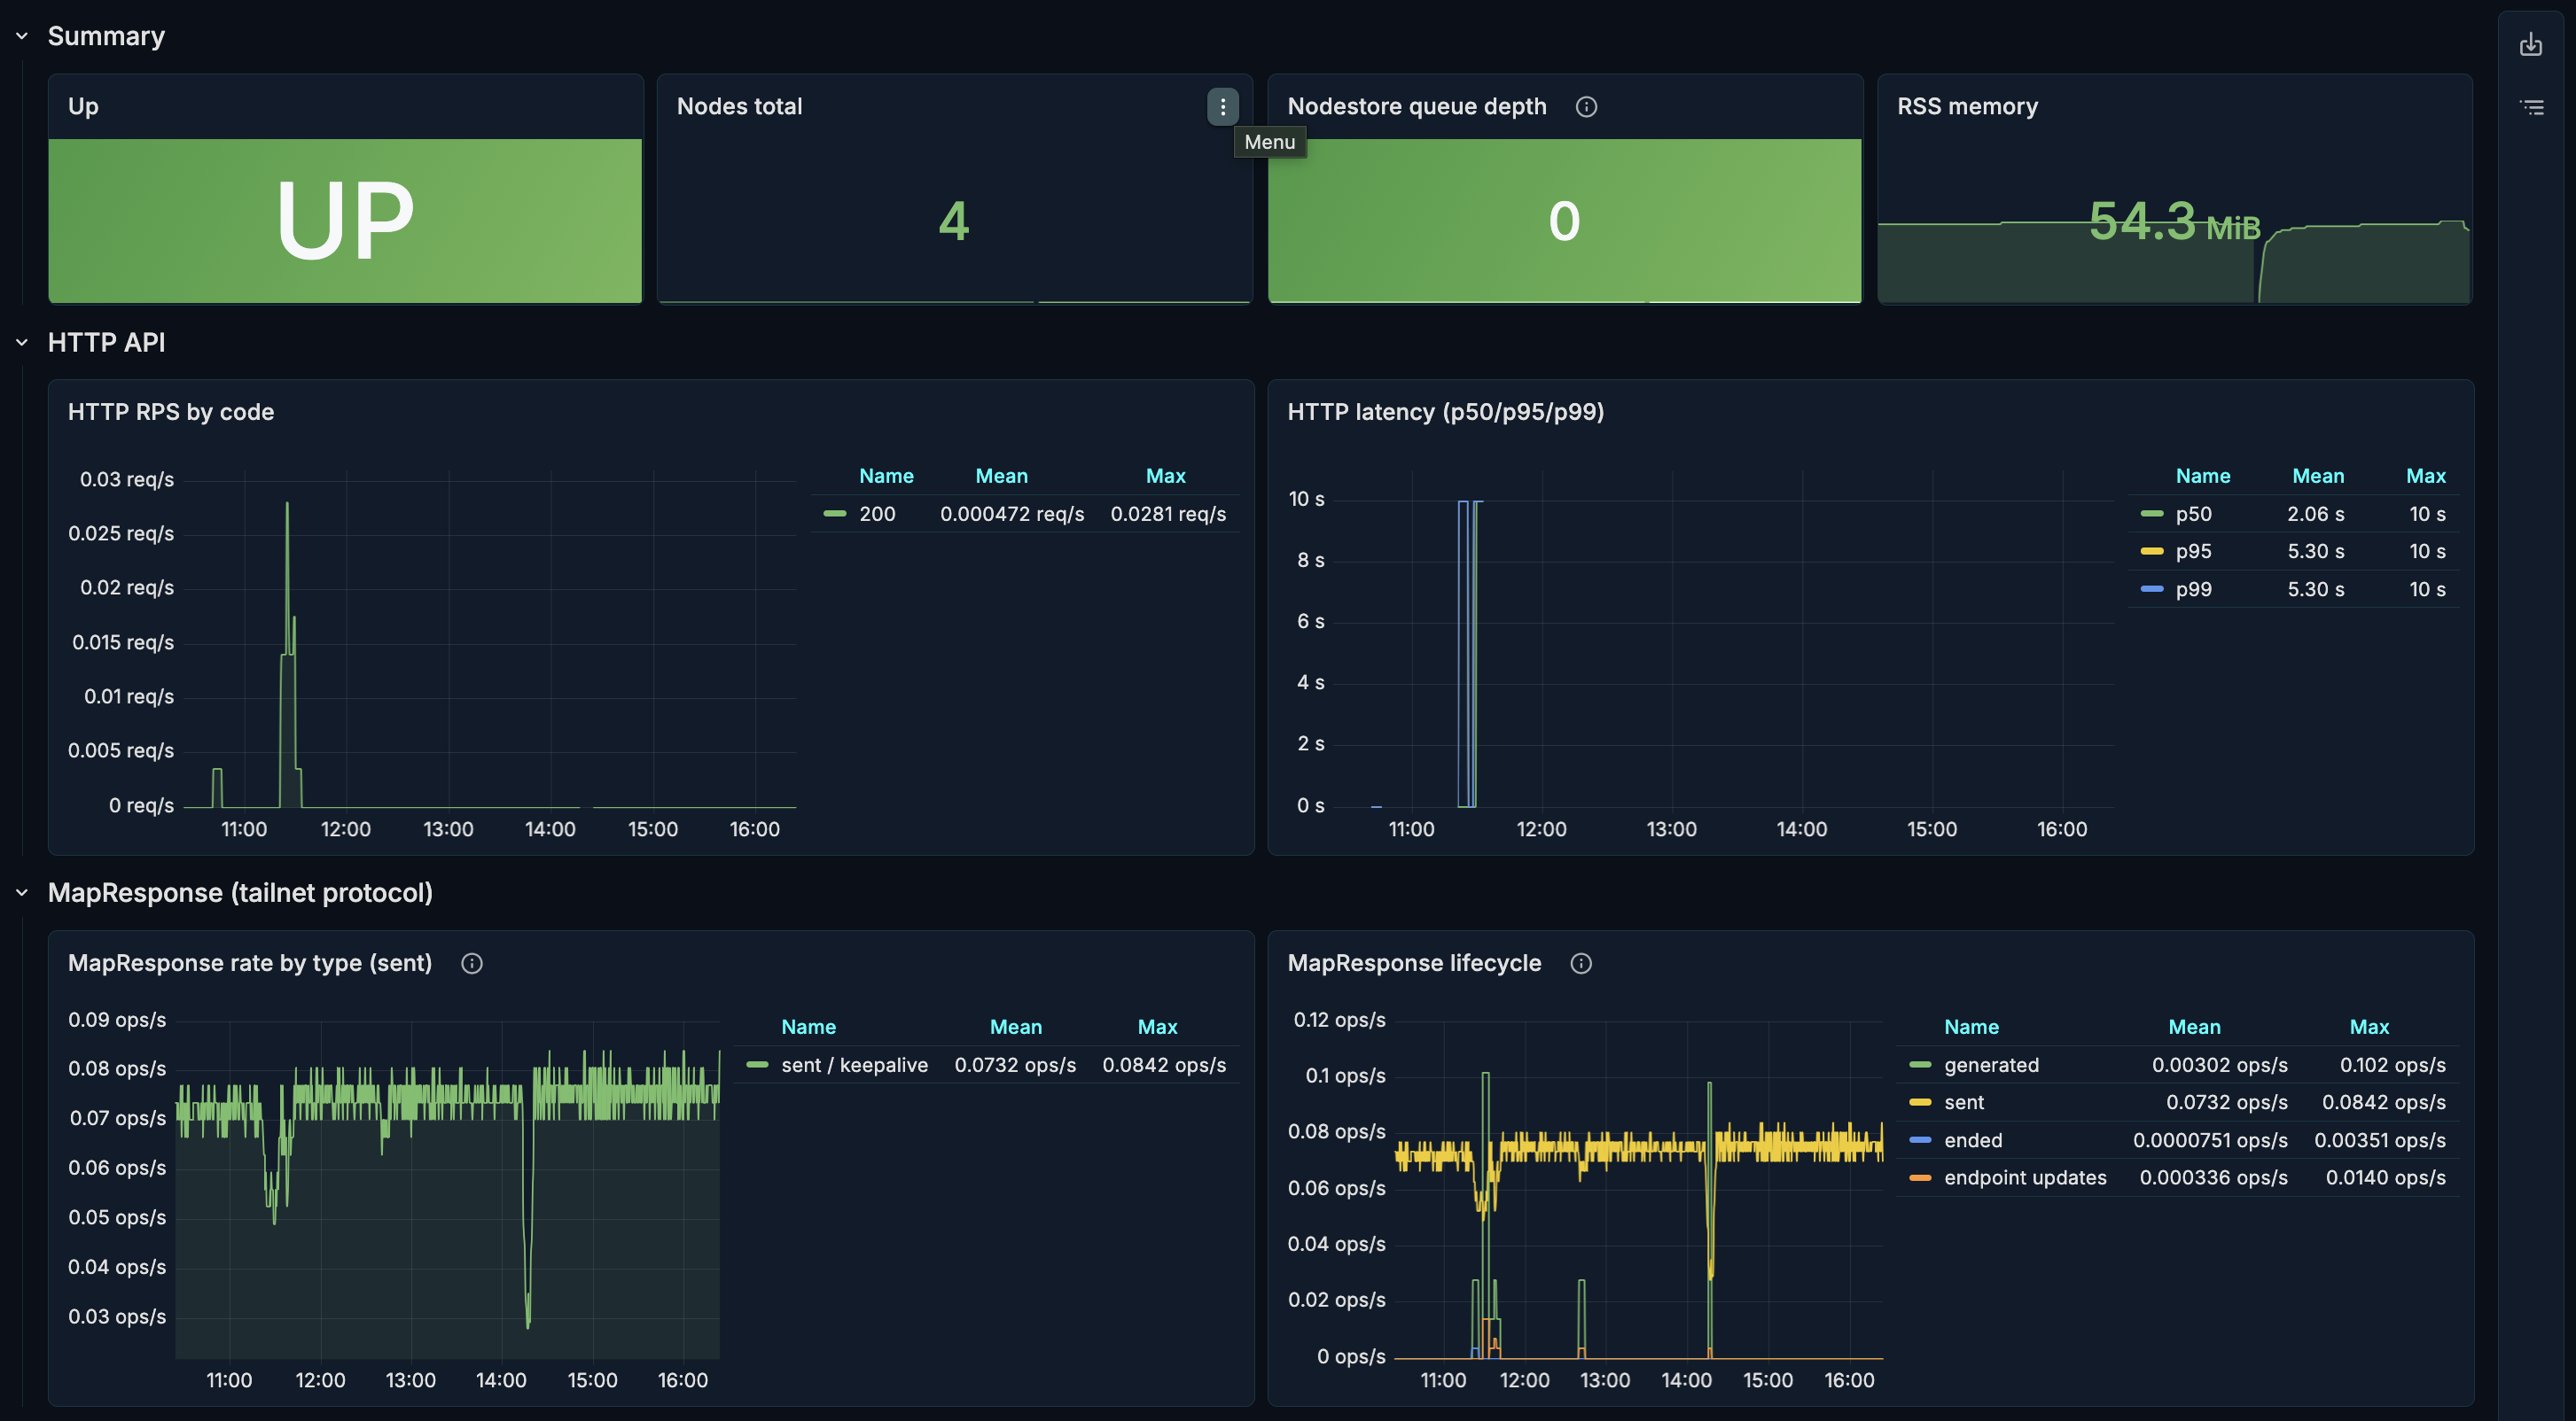The width and height of the screenshot is (2576, 1421).
Task: Click the MapResponse rate by type panel title
Action: (250, 963)
